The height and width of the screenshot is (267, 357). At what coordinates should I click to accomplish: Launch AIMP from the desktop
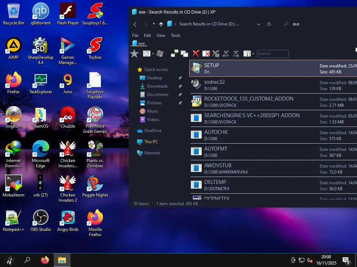click(x=14, y=49)
